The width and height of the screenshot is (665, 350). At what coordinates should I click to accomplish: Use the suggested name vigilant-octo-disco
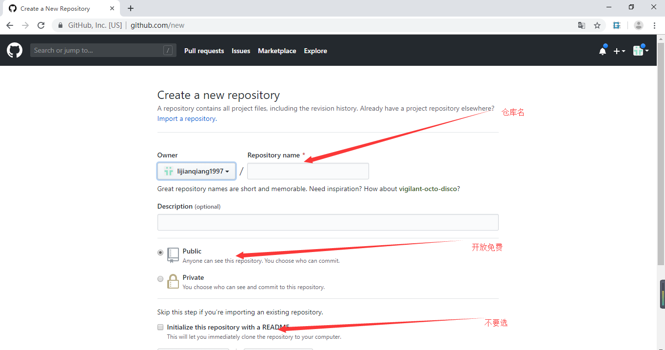click(x=428, y=189)
